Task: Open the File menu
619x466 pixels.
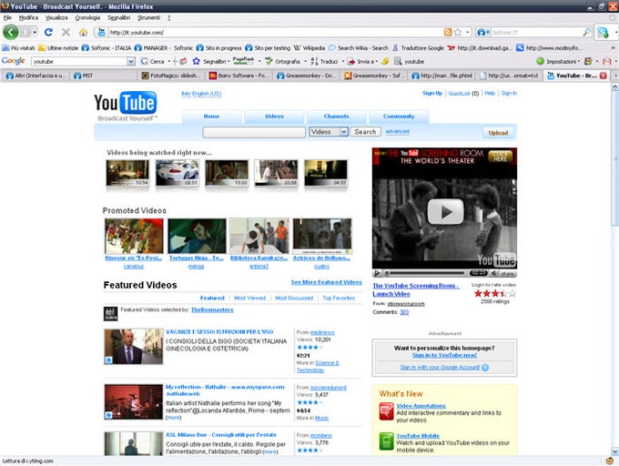Action: coord(7,18)
